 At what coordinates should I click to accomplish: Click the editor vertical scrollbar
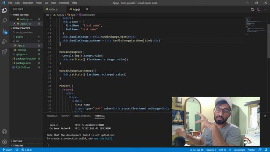[x=269, y=41]
